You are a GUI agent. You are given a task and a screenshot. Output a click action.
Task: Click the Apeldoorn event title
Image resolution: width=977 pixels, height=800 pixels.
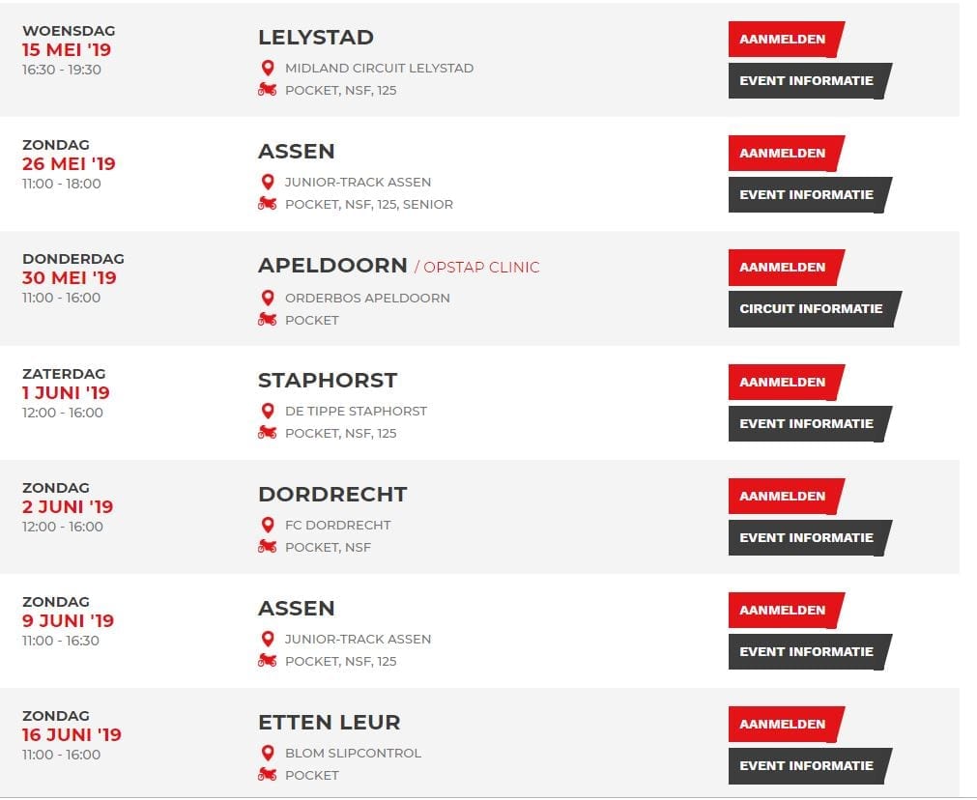tap(332, 266)
